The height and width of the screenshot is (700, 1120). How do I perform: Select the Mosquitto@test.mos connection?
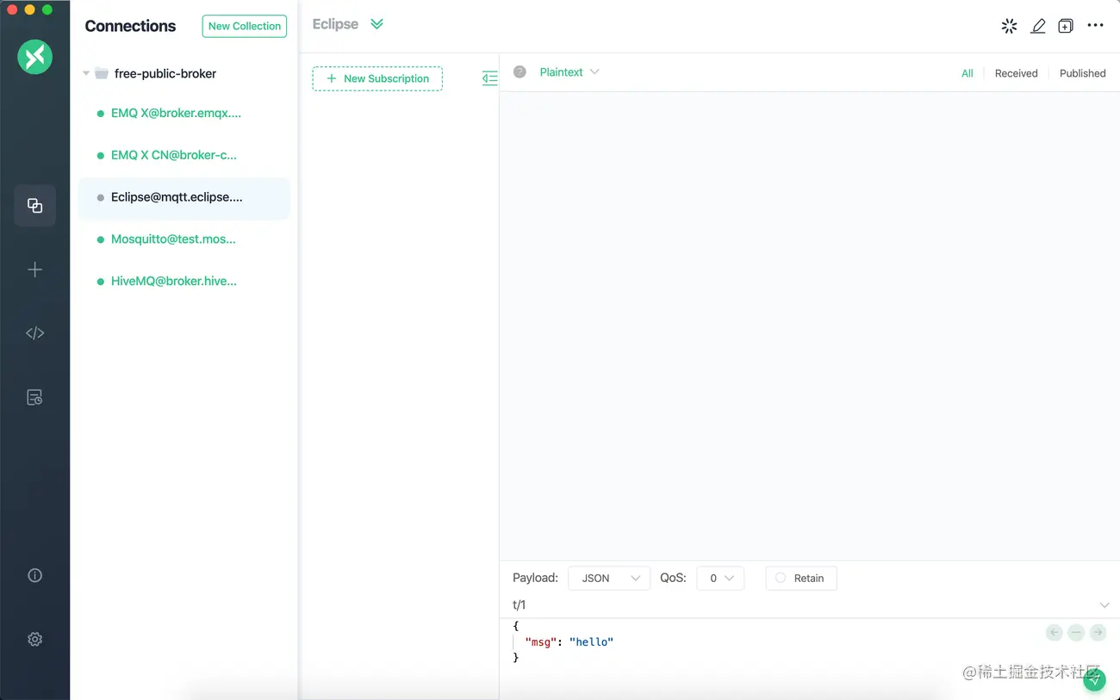184,239
